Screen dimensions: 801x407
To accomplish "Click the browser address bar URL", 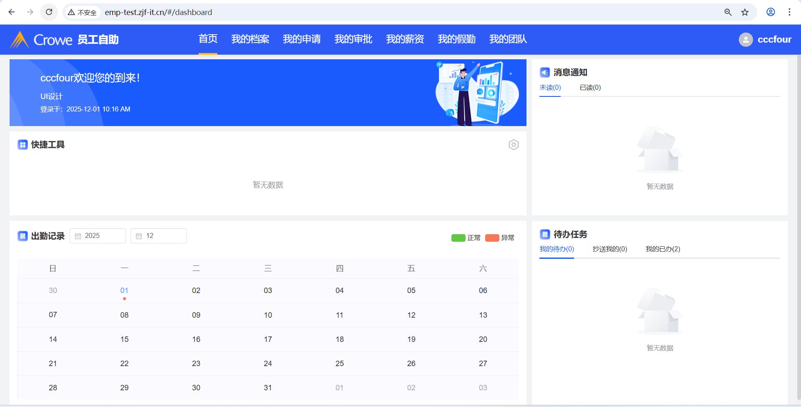I will coord(159,13).
